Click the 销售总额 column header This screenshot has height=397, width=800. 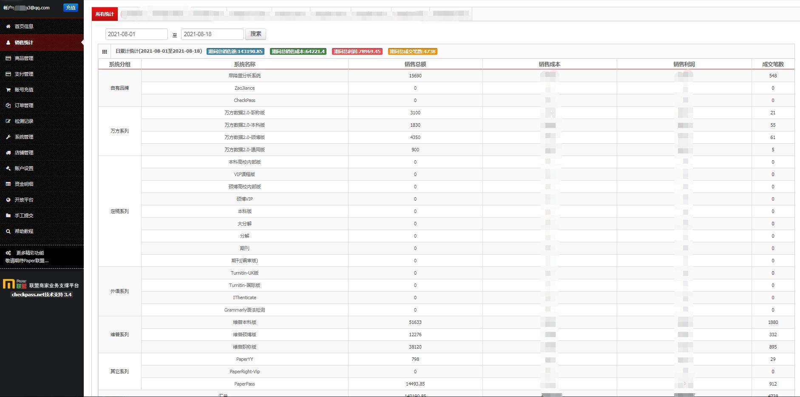415,64
